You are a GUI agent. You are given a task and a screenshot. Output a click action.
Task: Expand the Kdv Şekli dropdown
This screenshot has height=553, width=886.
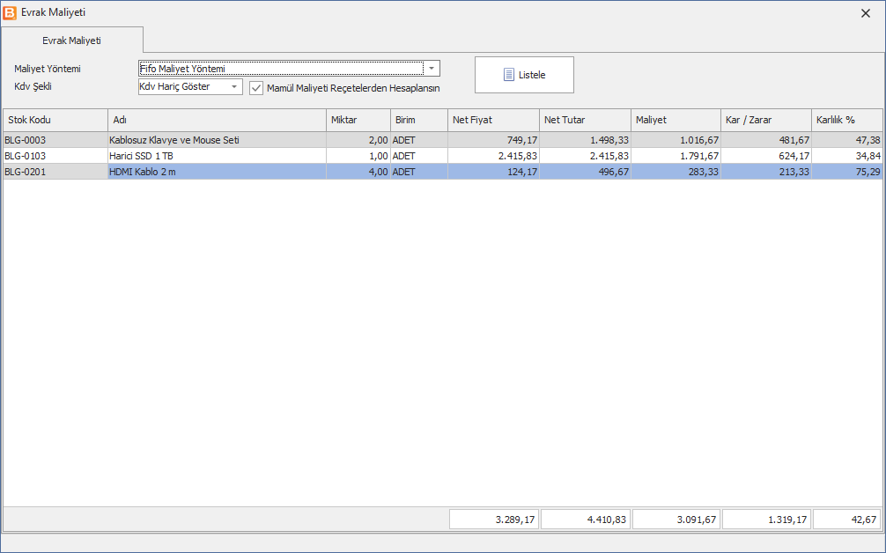click(x=234, y=86)
